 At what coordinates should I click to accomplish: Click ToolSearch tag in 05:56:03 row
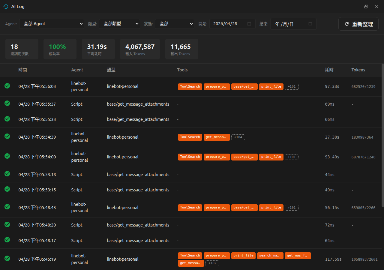coord(190,87)
